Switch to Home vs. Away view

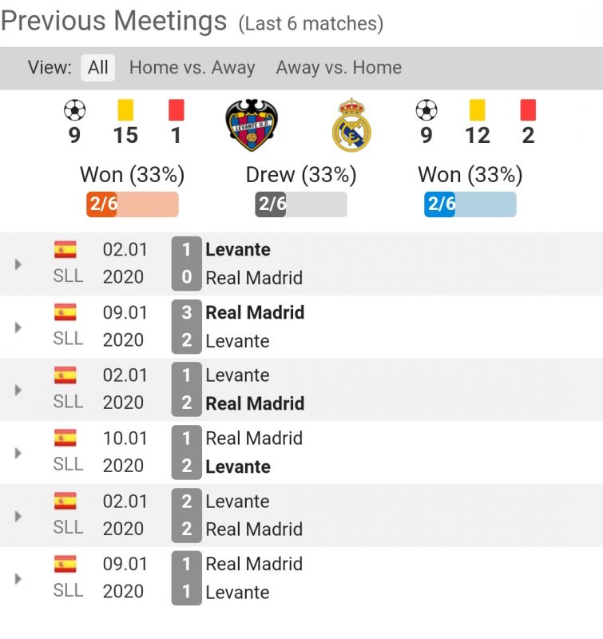pyautogui.click(x=192, y=68)
